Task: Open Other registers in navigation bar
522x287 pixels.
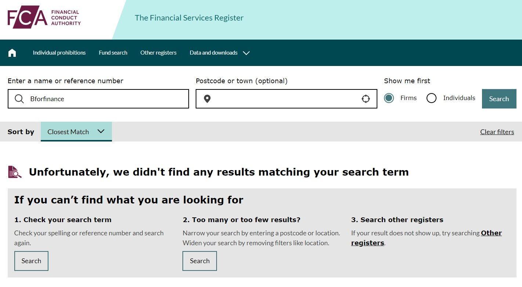Action: coord(158,53)
